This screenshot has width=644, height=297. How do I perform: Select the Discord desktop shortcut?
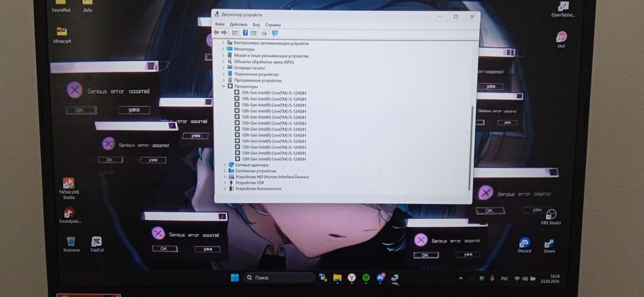coord(524,245)
